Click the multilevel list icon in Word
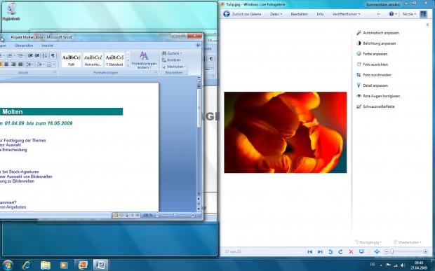This screenshot has height=271, width=435. pyautogui.click(x=20, y=55)
